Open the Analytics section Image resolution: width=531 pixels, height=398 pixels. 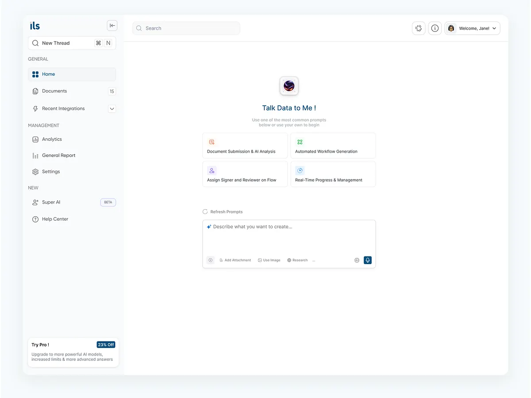(x=51, y=139)
